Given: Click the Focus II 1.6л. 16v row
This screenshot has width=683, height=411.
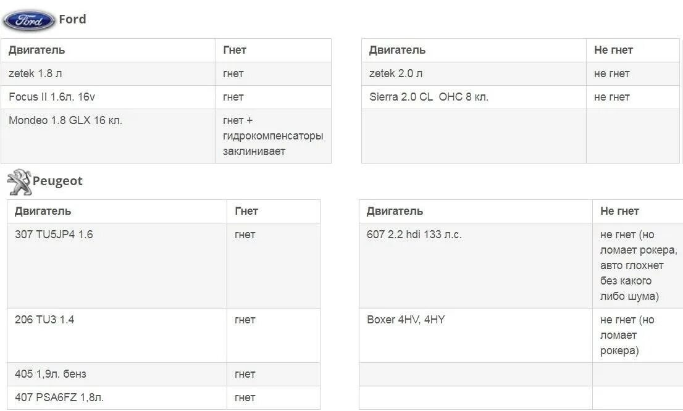Looking at the screenshot, I should point(166,97).
